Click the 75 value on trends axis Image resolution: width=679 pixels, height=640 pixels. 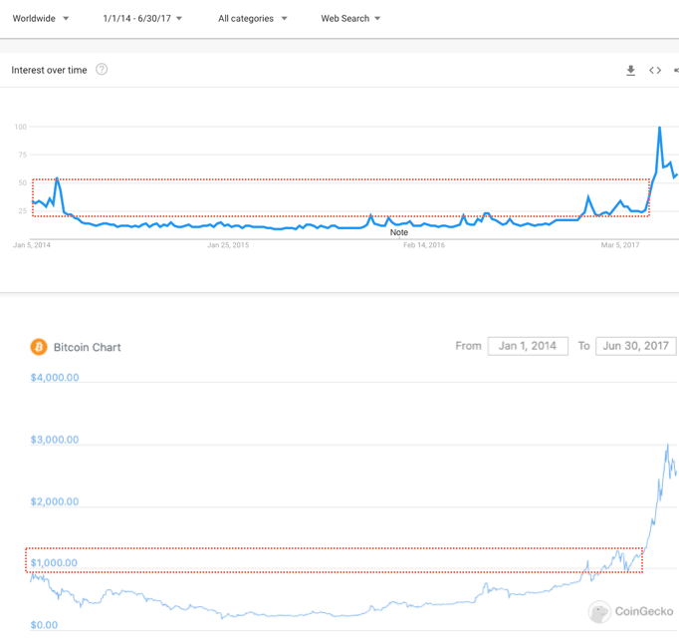coord(22,155)
